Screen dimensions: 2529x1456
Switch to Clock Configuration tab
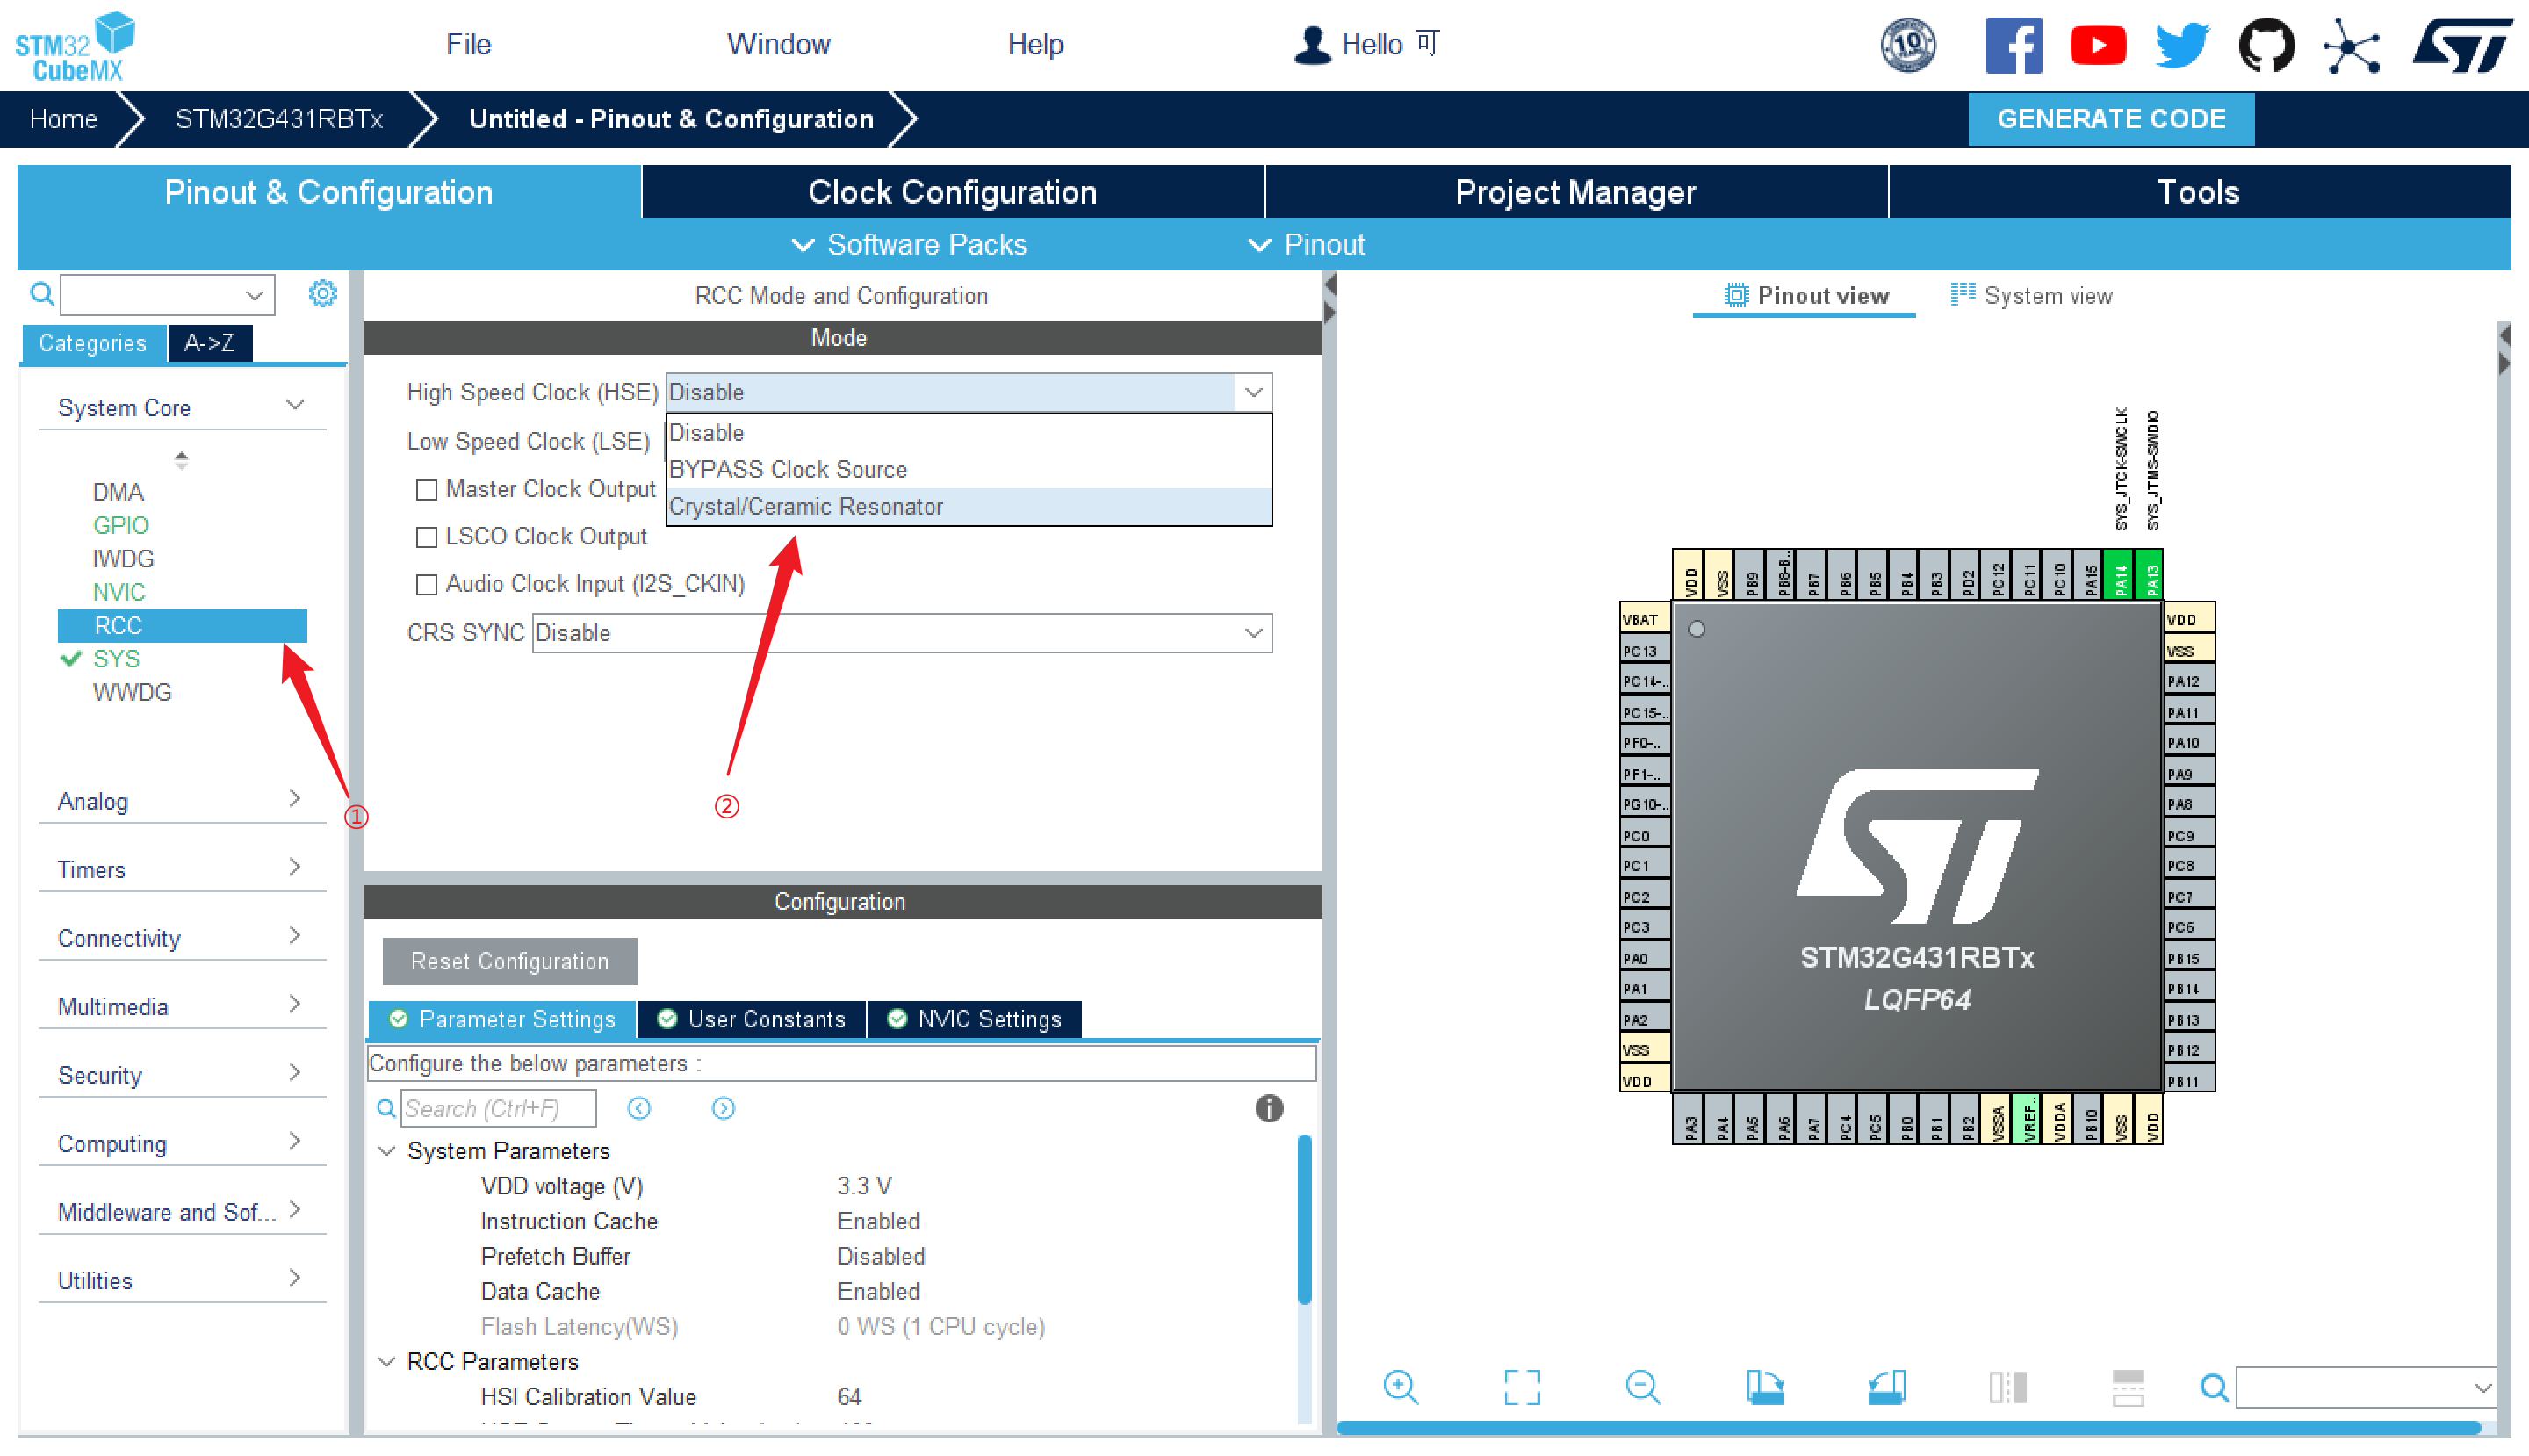pos(951,192)
